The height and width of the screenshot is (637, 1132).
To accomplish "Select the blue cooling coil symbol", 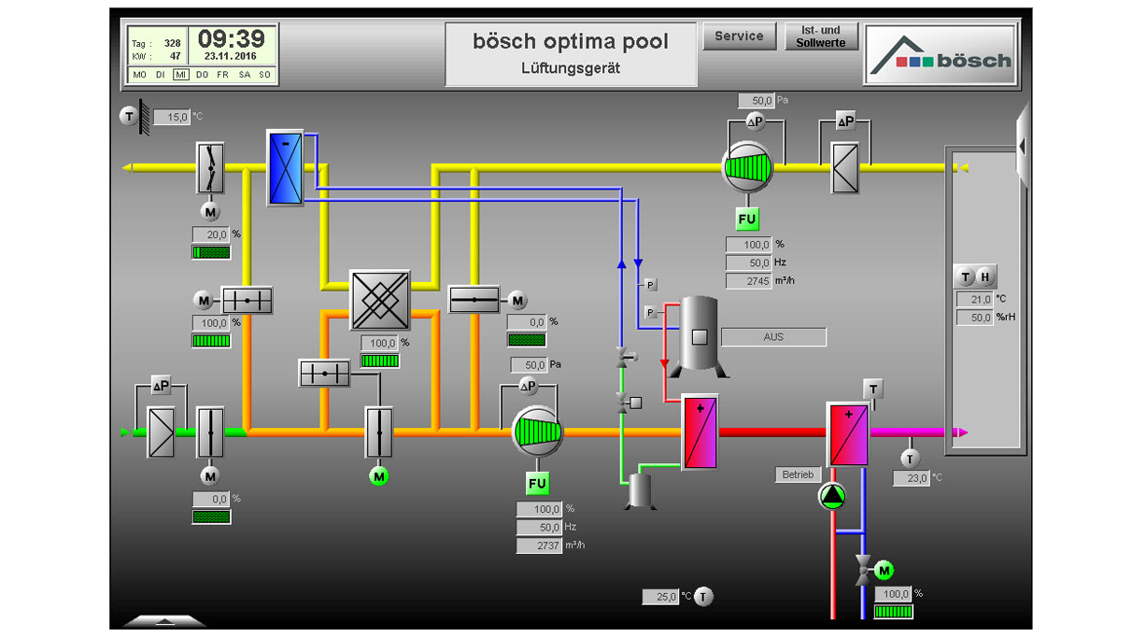I will coord(286,168).
